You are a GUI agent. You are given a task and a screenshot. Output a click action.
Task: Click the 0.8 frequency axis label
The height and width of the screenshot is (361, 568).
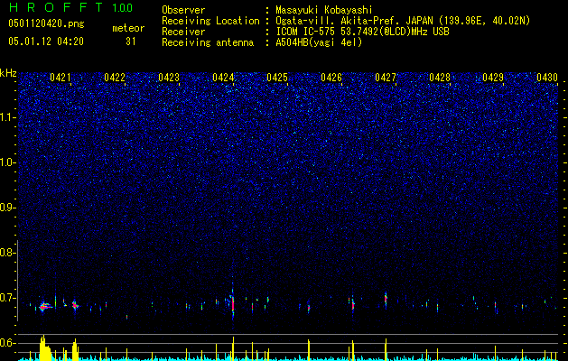7,253
